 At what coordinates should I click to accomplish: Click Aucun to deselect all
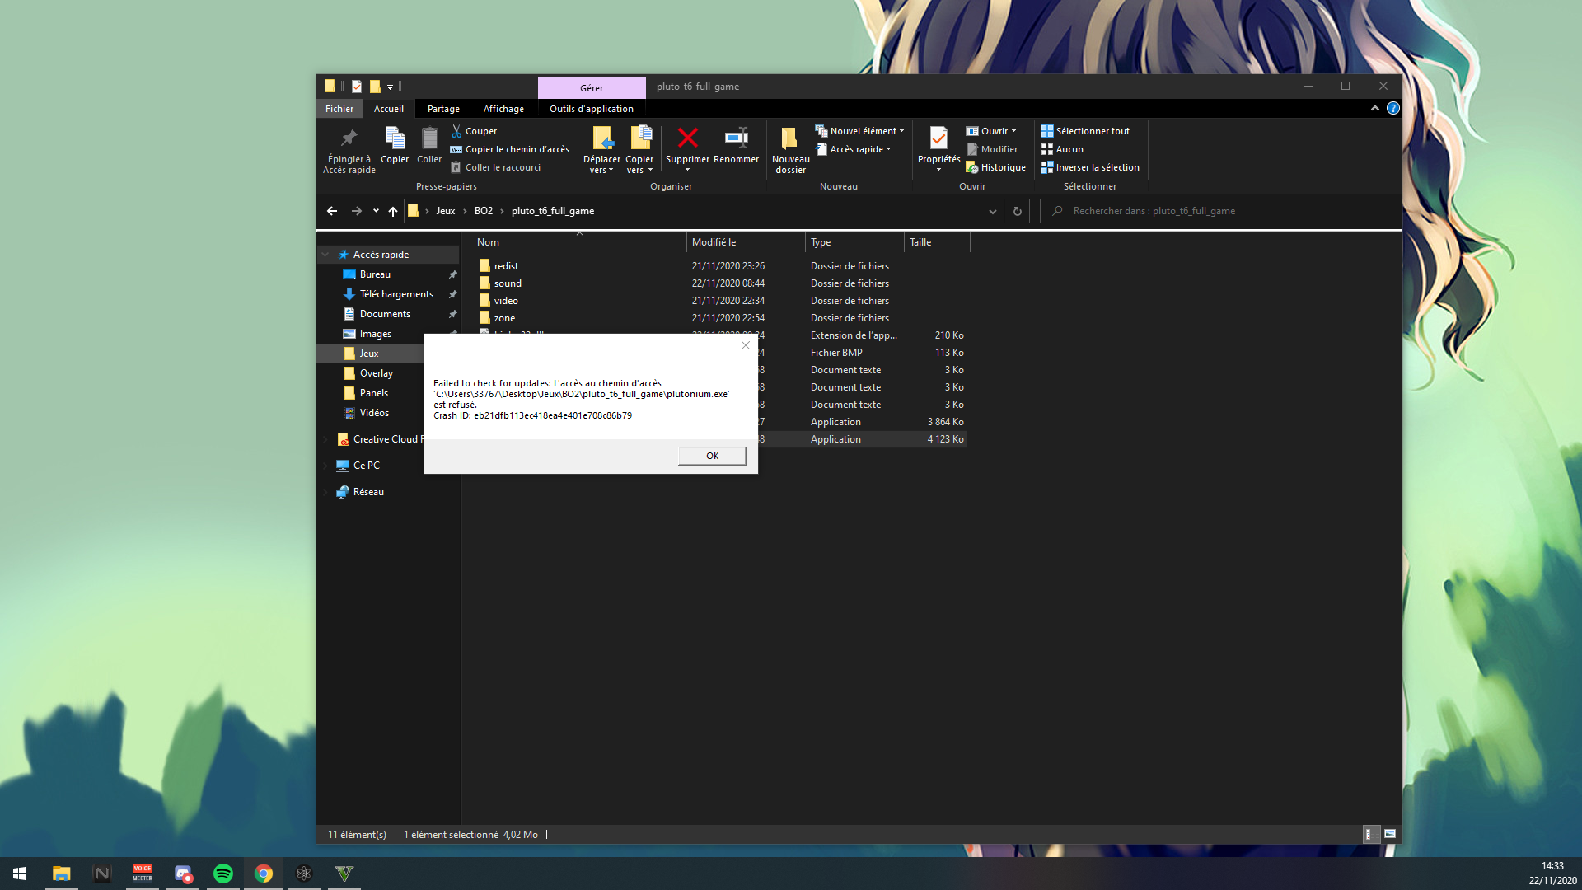[x=1061, y=149]
